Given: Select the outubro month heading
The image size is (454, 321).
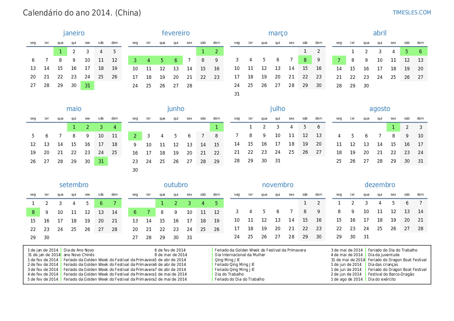Looking at the screenshot, I should point(176,185).
